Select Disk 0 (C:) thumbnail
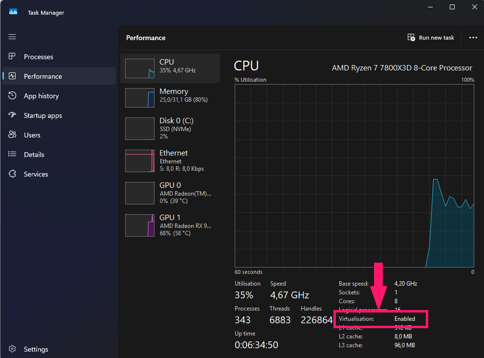The width and height of the screenshot is (484, 358). pyautogui.click(x=139, y=129)
